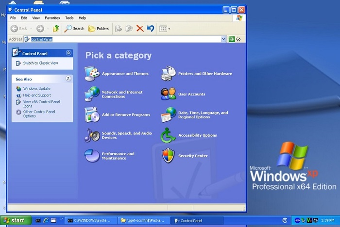
Task: Click the Add or Remove Programs text
Action: coord(126,115)
